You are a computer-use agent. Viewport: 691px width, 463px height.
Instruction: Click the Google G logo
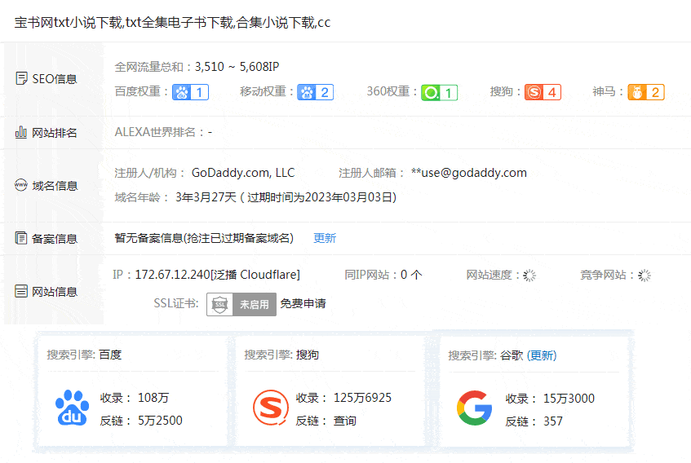tap(474, 408)
